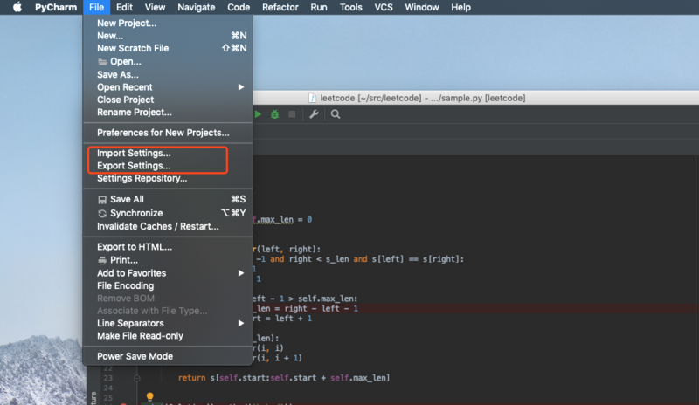Screen dimensions: 699x405
Task: Open the PyCharm application menu
Action: pos(56,7)
